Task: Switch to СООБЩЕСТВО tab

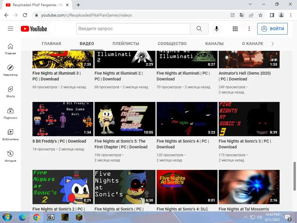Action: point(172,44)
